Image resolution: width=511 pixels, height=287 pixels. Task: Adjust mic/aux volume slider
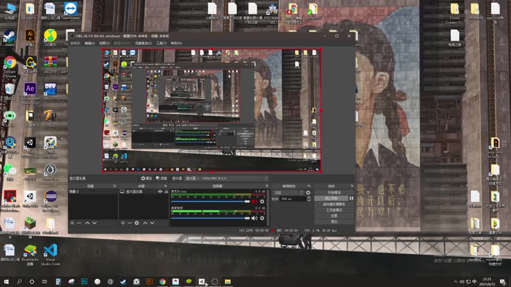(x=210, y=201)
